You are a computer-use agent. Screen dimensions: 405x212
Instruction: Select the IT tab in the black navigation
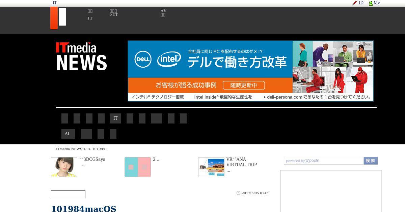click(115, 118)
